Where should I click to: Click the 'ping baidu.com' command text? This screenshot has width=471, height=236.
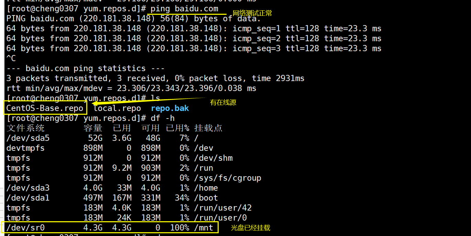184,9
